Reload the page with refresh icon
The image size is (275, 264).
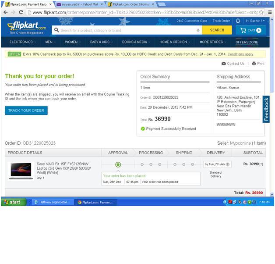21,12
